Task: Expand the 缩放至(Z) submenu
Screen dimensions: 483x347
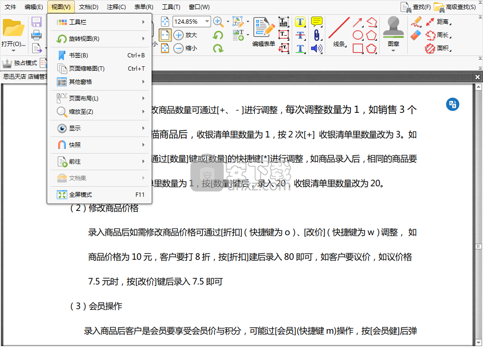Action: pyautogui.click(x=99, y=112)
